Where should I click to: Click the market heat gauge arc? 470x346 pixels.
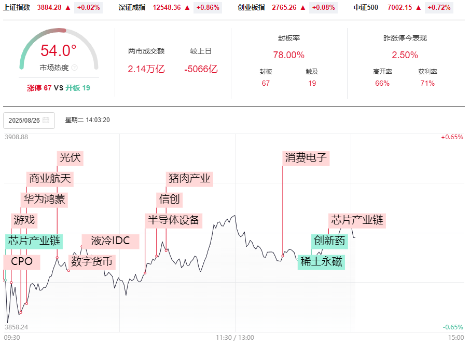pos(58,36)
